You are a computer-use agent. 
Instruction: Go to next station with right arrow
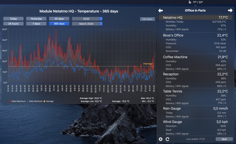(x=230, y=10)
